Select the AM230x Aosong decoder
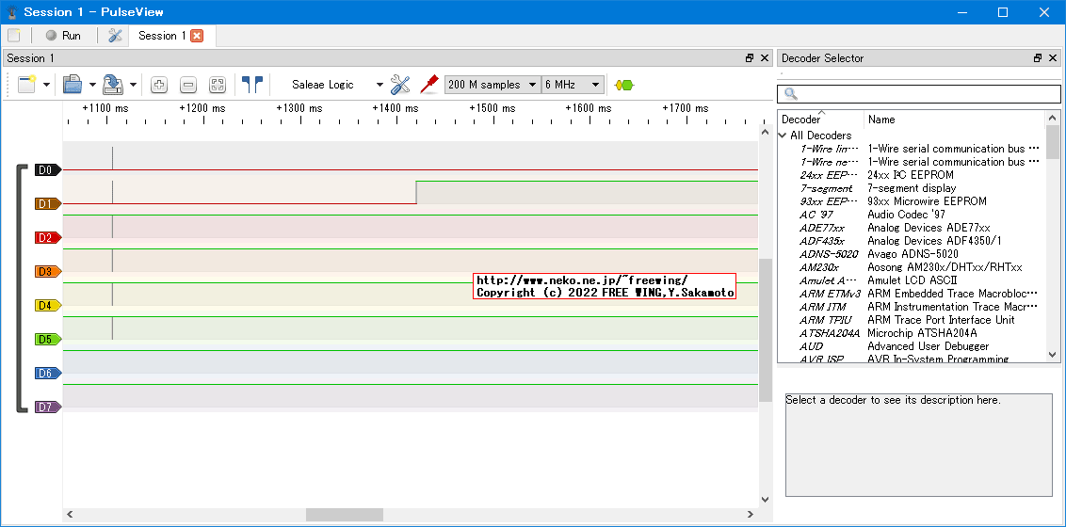The width and height of the screenshot is (1066, 527). tap(911, 267)
